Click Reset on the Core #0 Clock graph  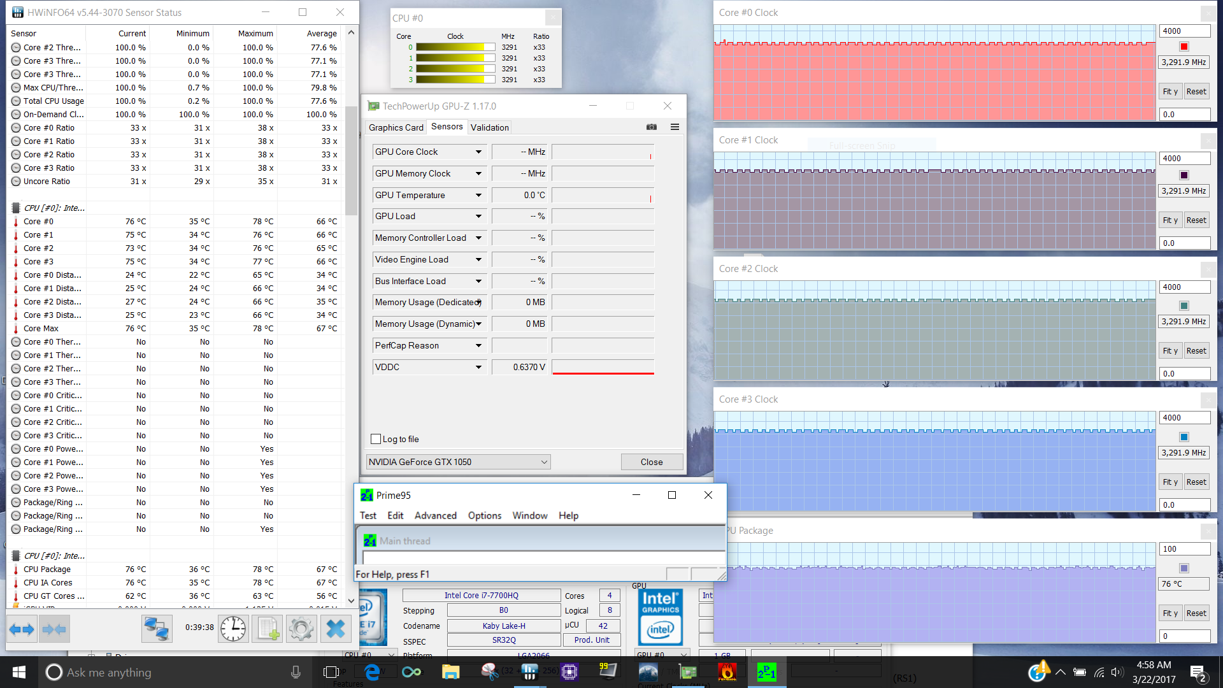[x=1196, y=91]
